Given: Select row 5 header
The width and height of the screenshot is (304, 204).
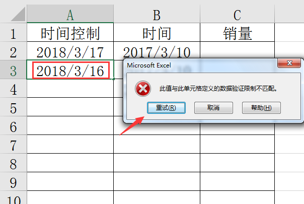Looking at the screenshot, I should 13,107.
